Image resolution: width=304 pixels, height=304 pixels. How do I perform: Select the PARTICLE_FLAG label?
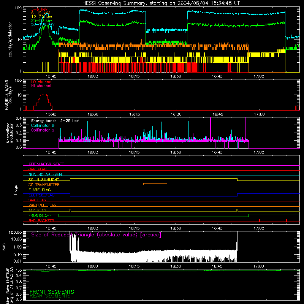pos(43,205)
